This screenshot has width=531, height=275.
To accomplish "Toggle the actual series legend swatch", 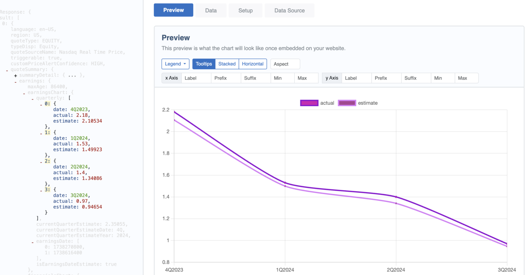I will point(309,103).
